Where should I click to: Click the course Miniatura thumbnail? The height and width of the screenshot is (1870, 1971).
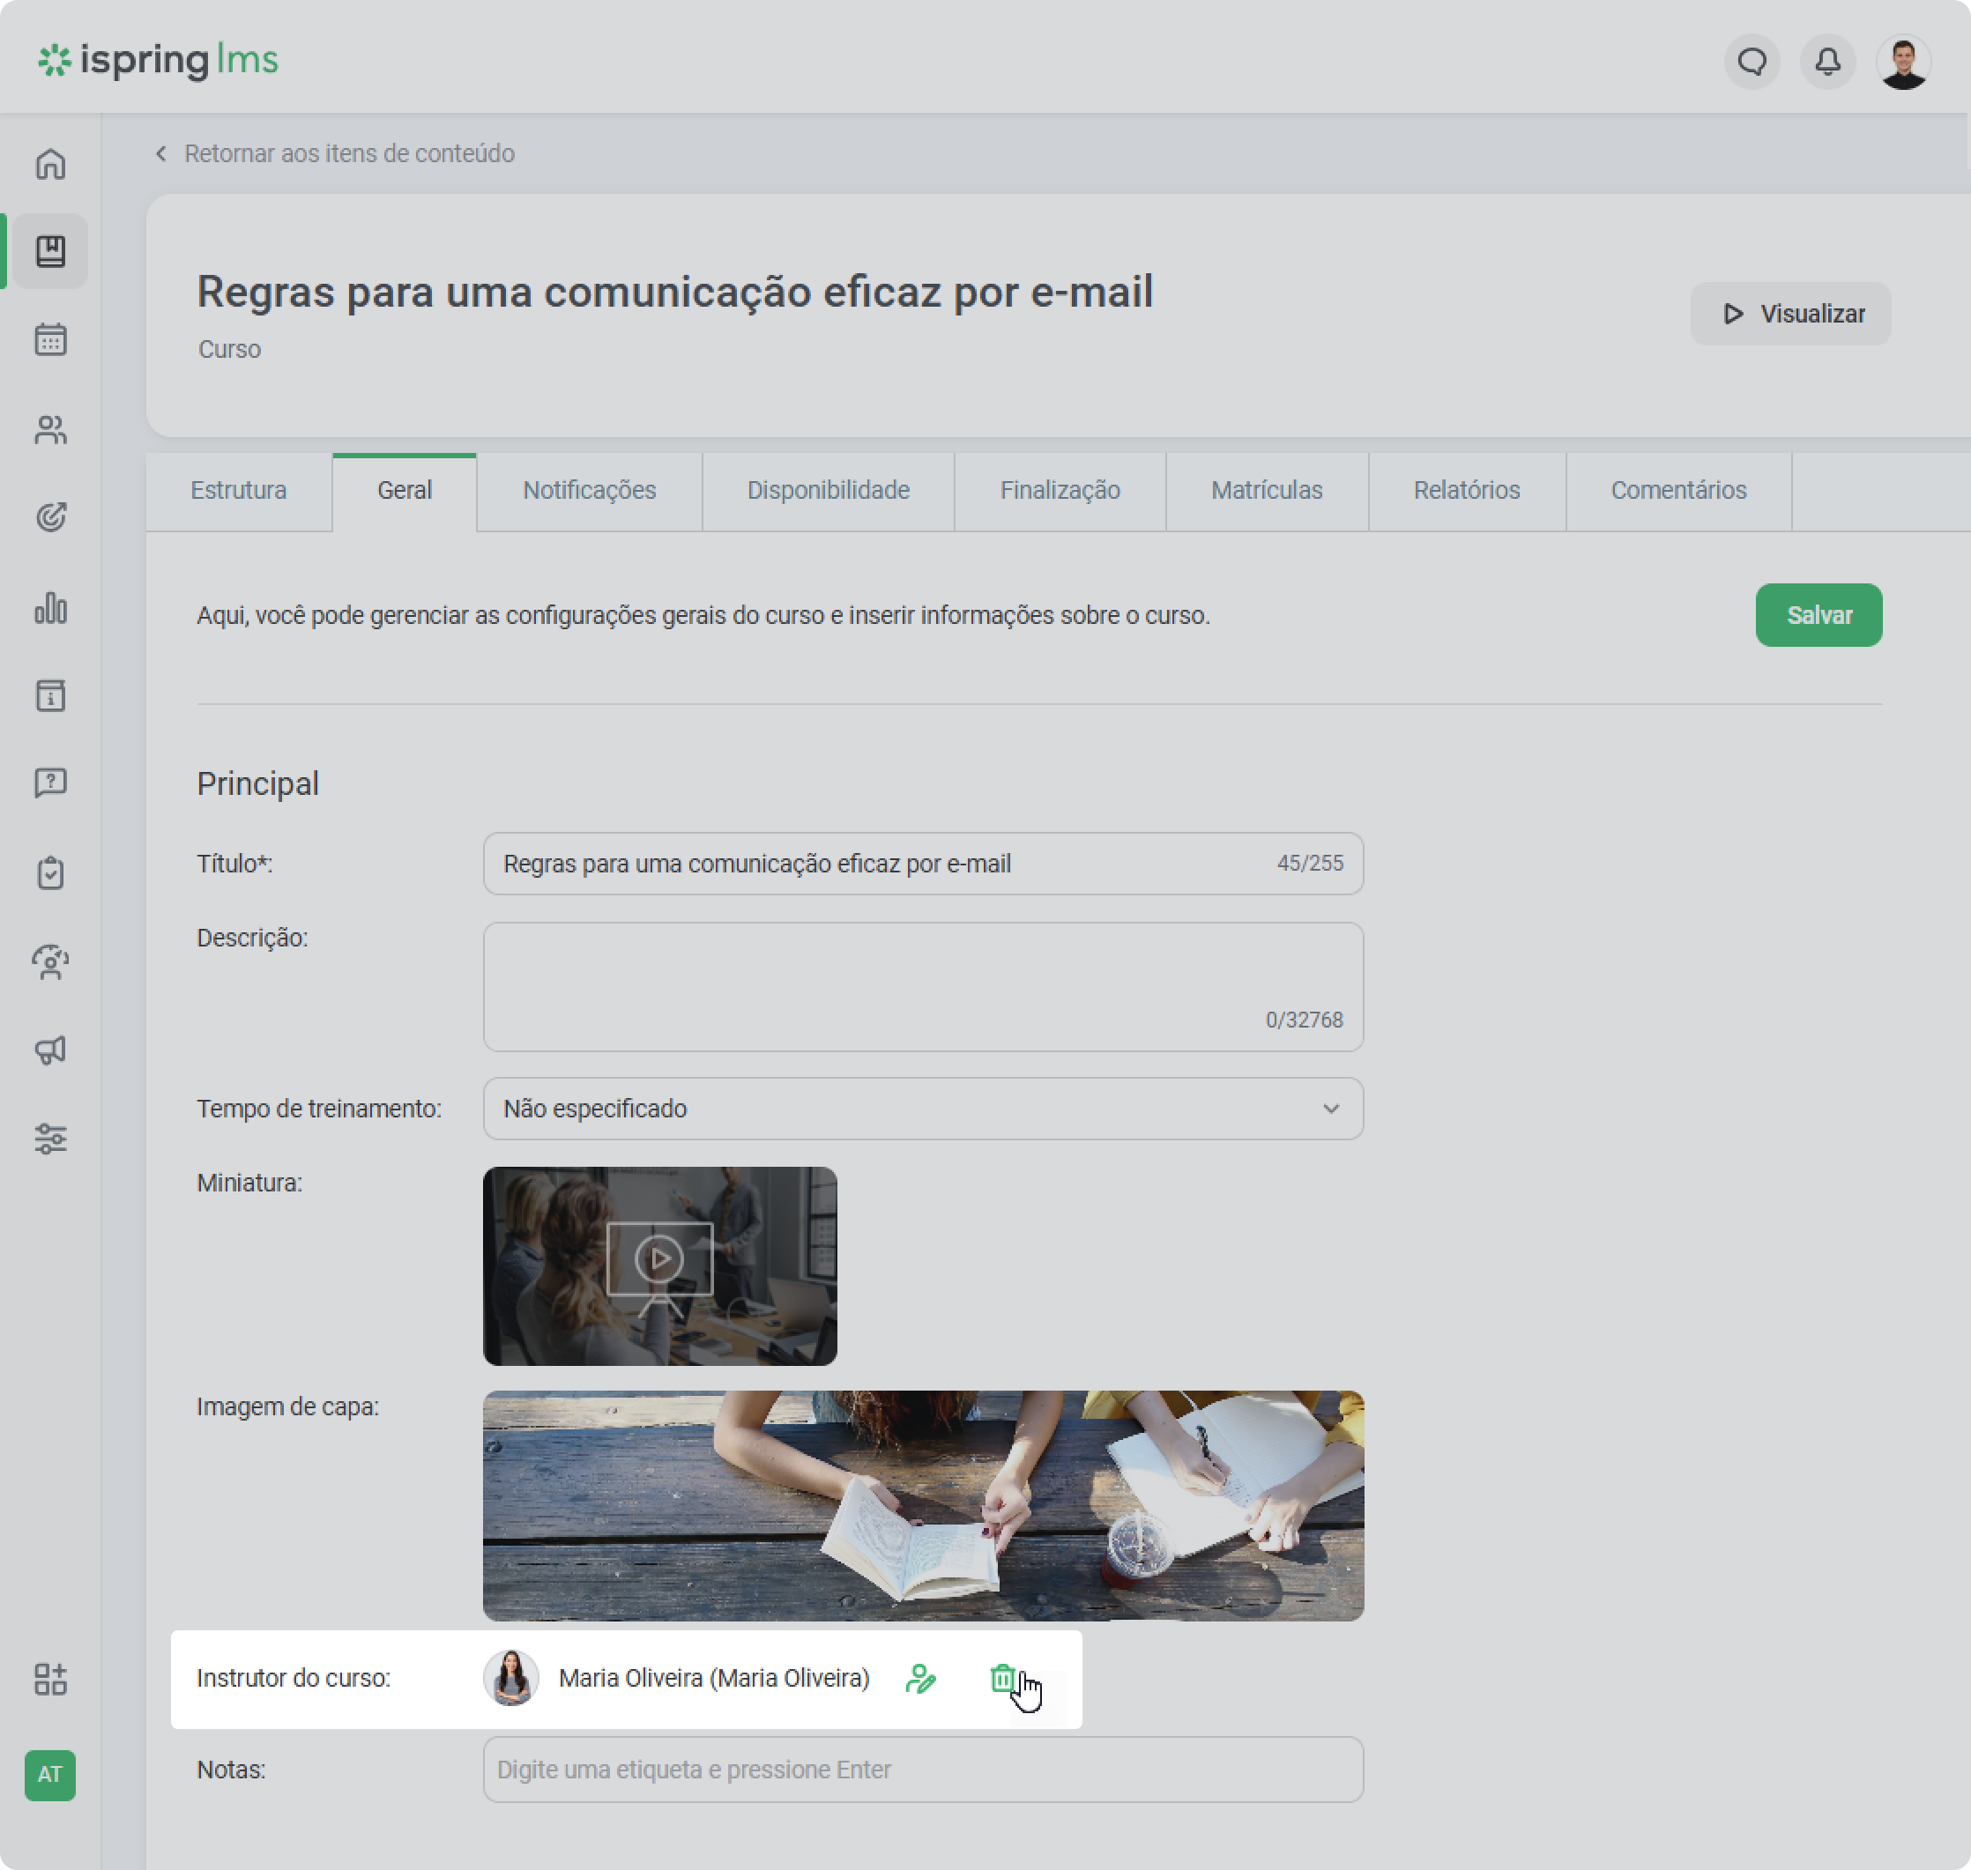(660, 1266)
